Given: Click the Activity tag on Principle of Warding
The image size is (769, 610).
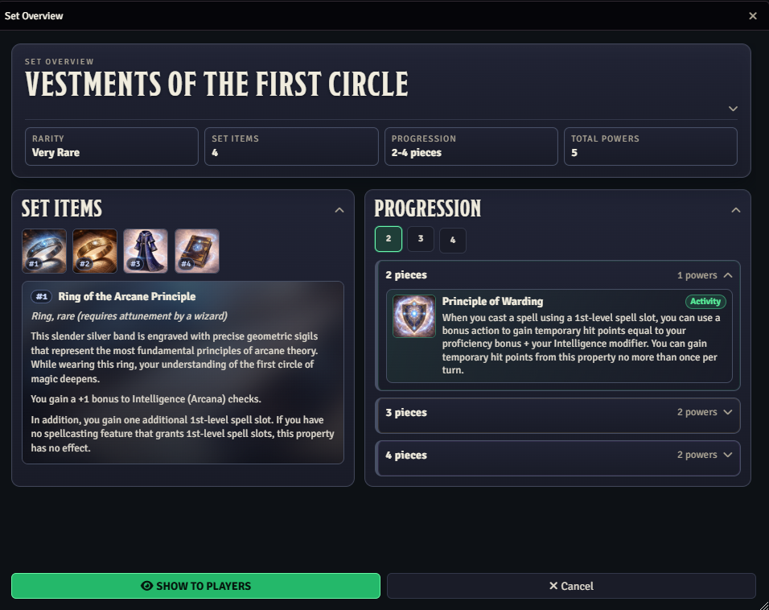Looking at the screenshot, I should point(705,302).
